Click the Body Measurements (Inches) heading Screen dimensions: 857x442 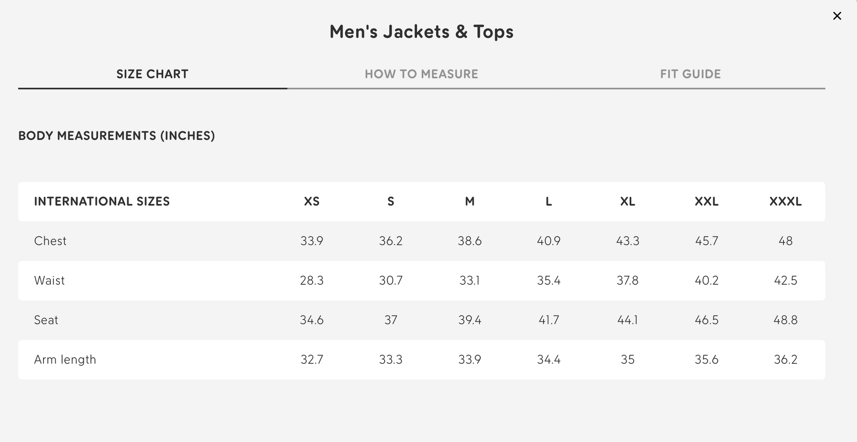pyautogui.click(x=117, y=136)
